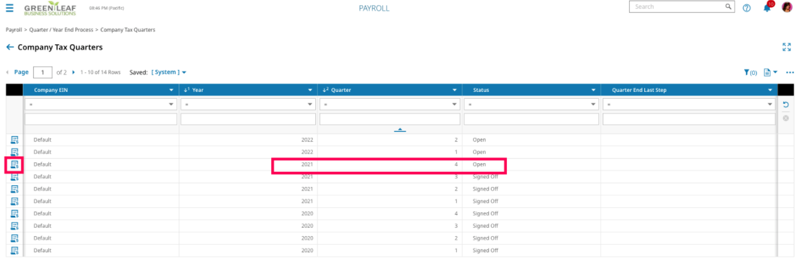This screenshot has width=797, height=265.
Task: Click Open status in 2022 quarter 2 row
Action: click(479, 140)
